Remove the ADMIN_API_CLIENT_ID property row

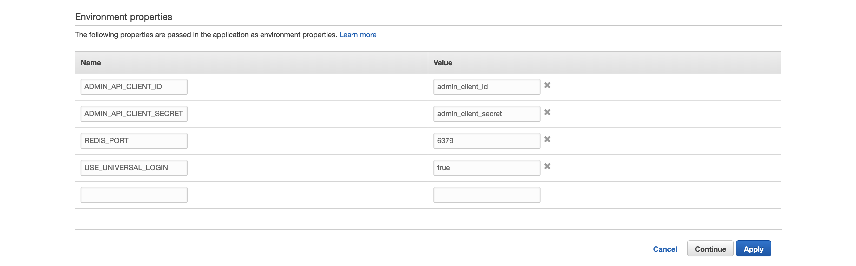(x=547, y=85)
